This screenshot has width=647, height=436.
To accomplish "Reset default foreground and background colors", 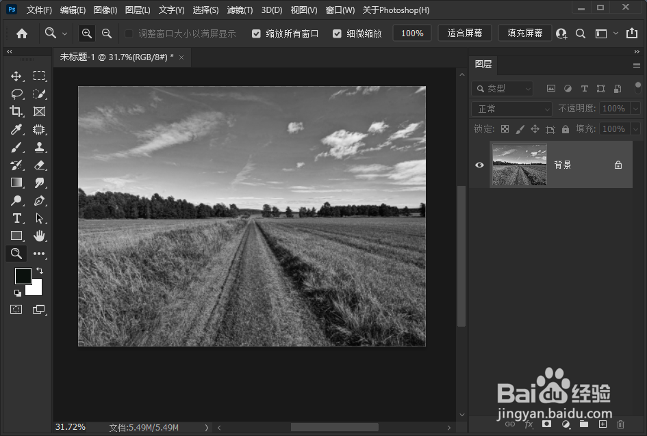I will pos(17,292).
